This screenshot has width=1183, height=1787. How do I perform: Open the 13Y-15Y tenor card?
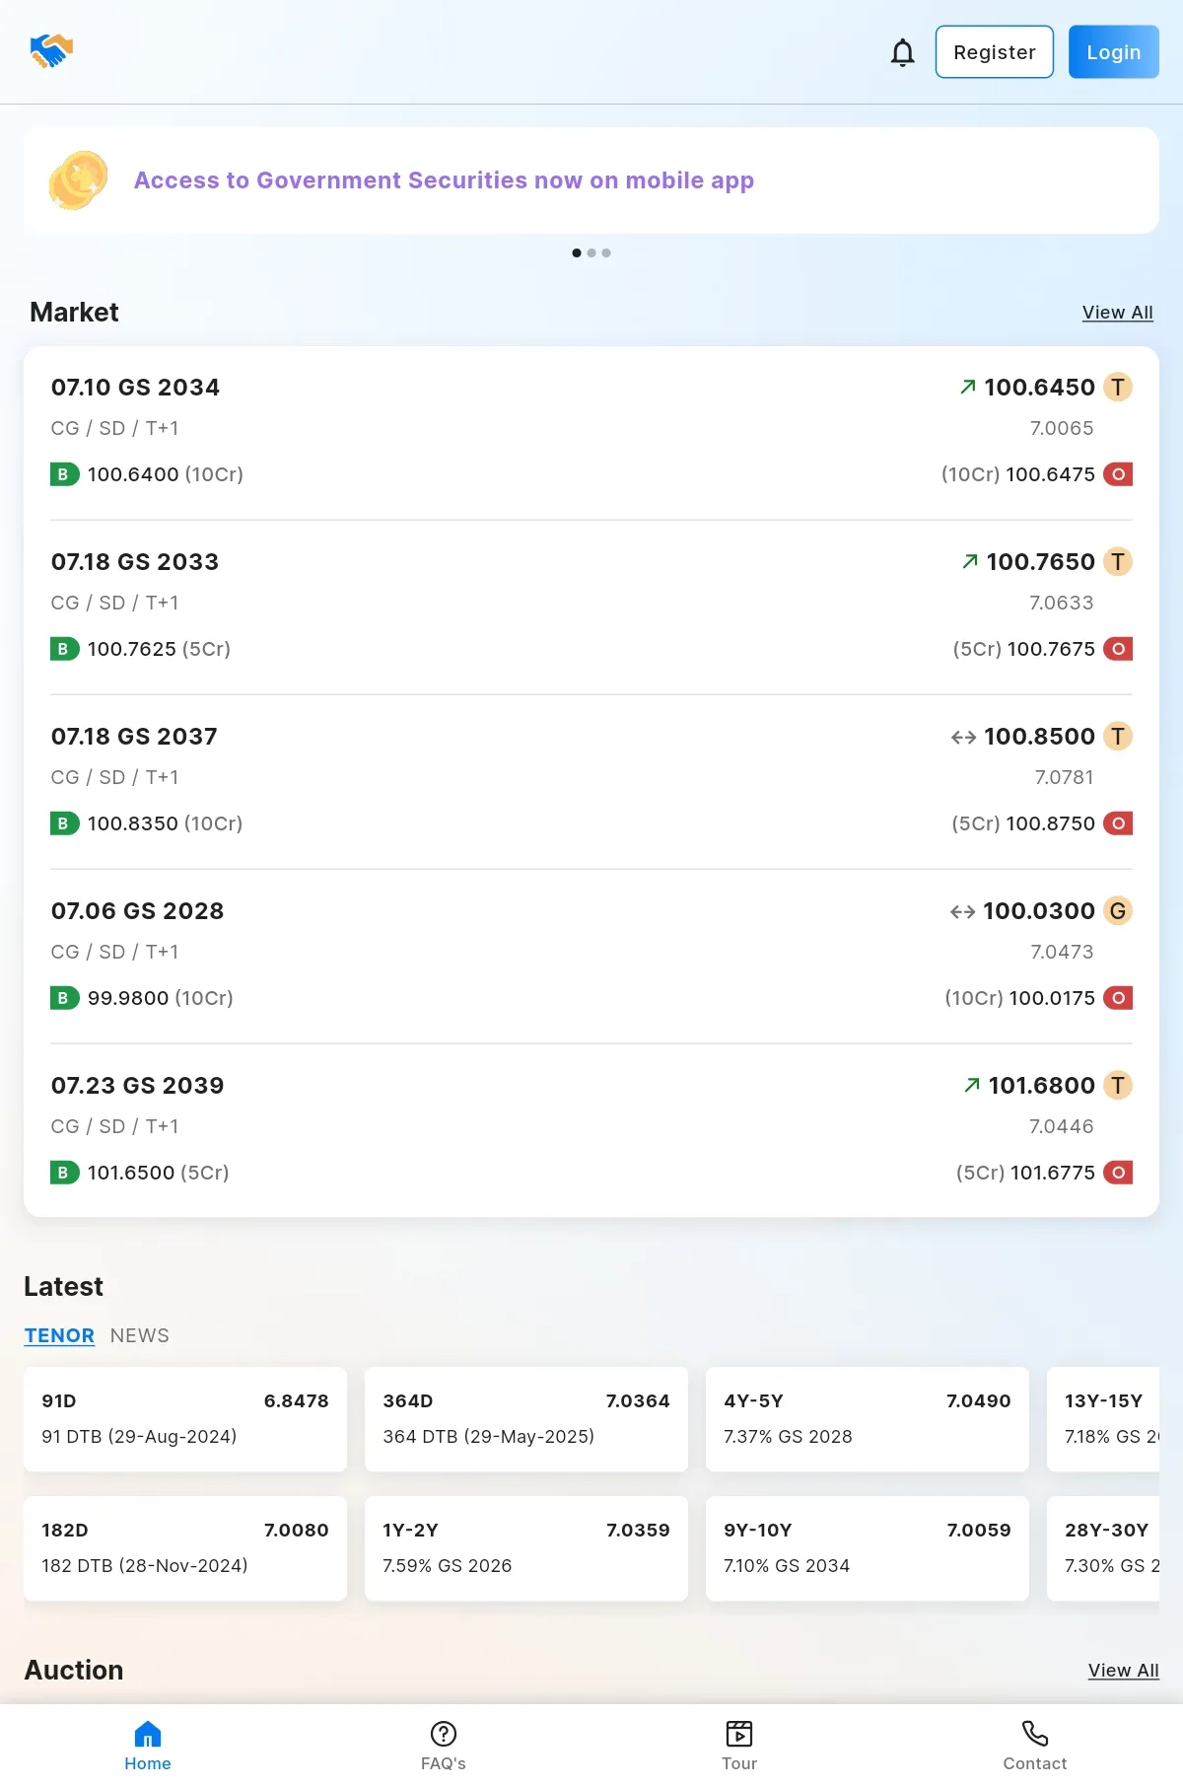coord(1103,1419)
